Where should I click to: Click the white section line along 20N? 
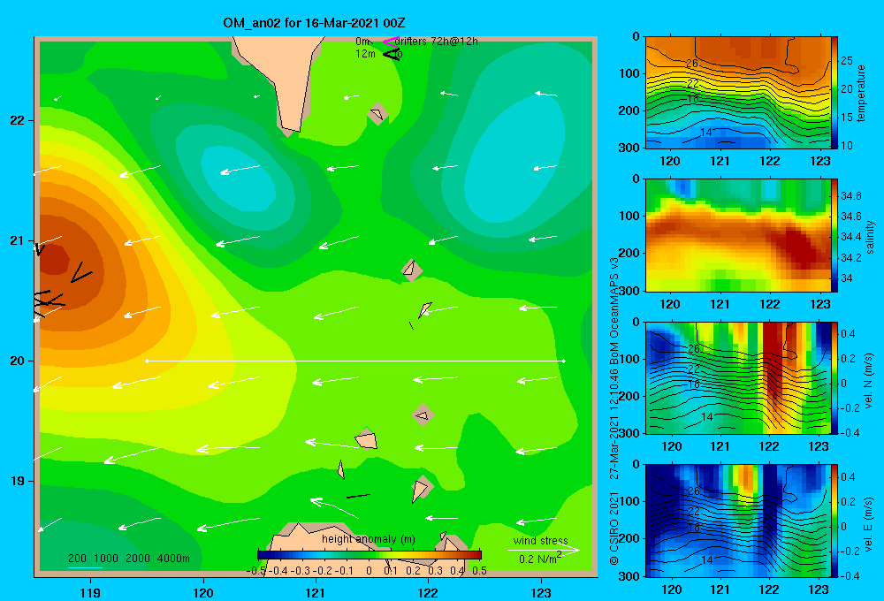[x=355, y=361]
